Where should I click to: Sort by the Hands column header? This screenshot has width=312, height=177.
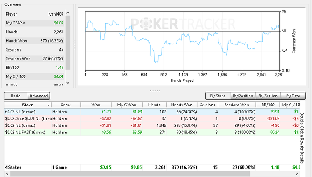[x=154, y=105]
